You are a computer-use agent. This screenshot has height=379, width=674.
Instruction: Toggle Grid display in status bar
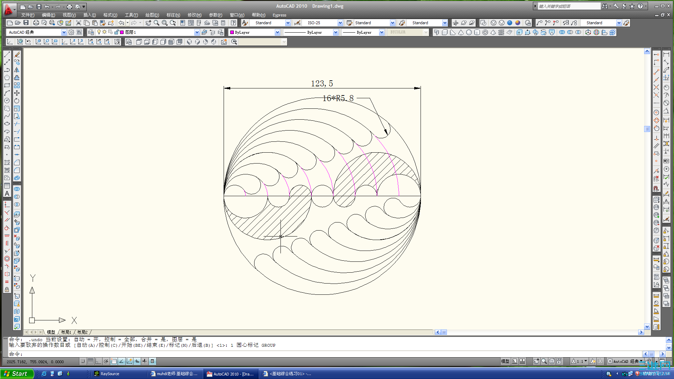(91, 361)
